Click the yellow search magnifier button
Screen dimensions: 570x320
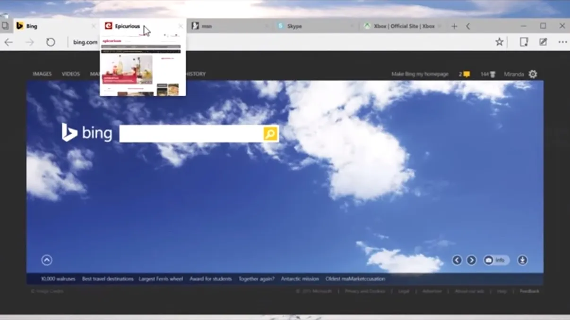point(269,134)
